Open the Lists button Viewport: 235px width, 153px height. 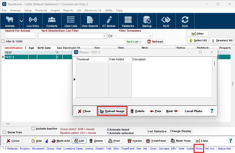pyautogui.click(x=202, y=141)
